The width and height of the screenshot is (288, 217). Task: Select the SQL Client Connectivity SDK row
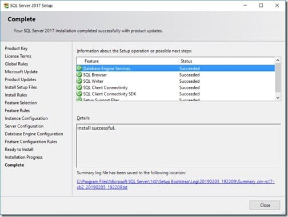(x=175, y=94)
